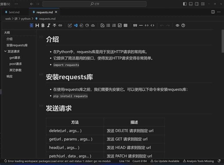Go back with the left arrow
The width and height of the screenshot is (224, 165).
coord(32,4)
